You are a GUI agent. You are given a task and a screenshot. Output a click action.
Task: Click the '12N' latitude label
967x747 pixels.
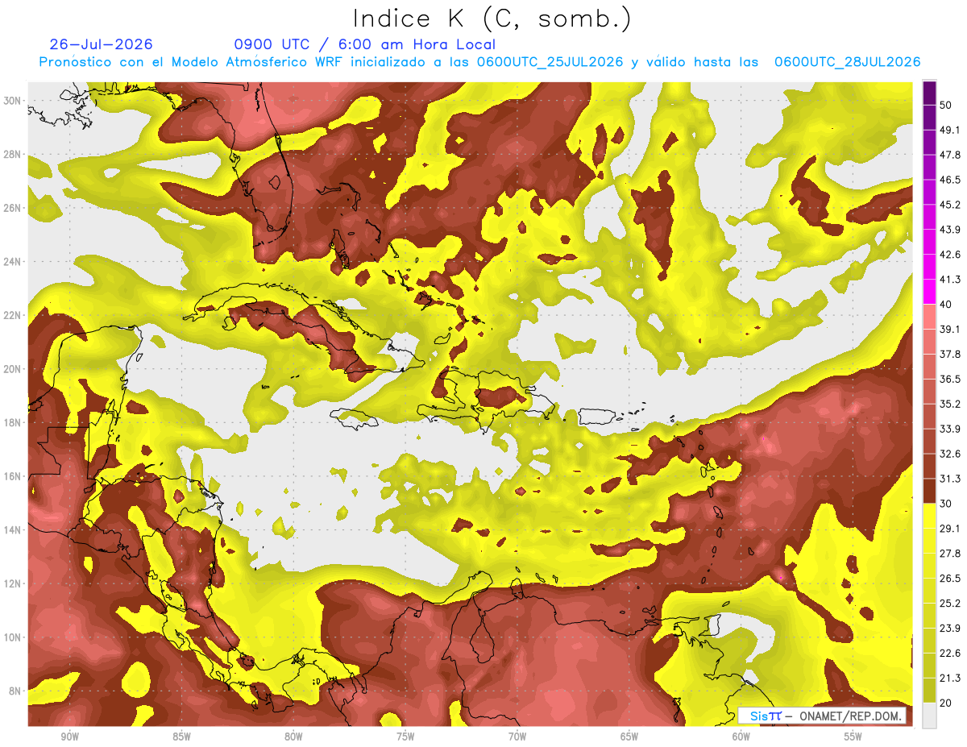(x=14, y=583)
